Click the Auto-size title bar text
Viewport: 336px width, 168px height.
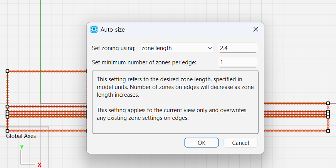[113, 30]
